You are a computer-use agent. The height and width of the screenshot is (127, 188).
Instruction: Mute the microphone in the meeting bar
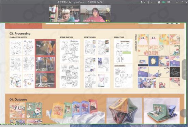[142, 2]
